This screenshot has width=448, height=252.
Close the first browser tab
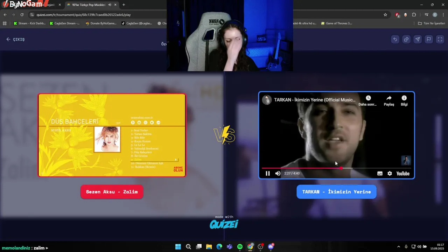coord(59,5)
